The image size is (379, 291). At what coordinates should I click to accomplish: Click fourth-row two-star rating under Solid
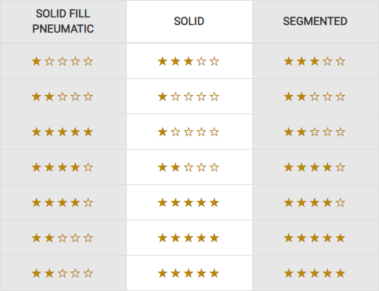point(188,167)
